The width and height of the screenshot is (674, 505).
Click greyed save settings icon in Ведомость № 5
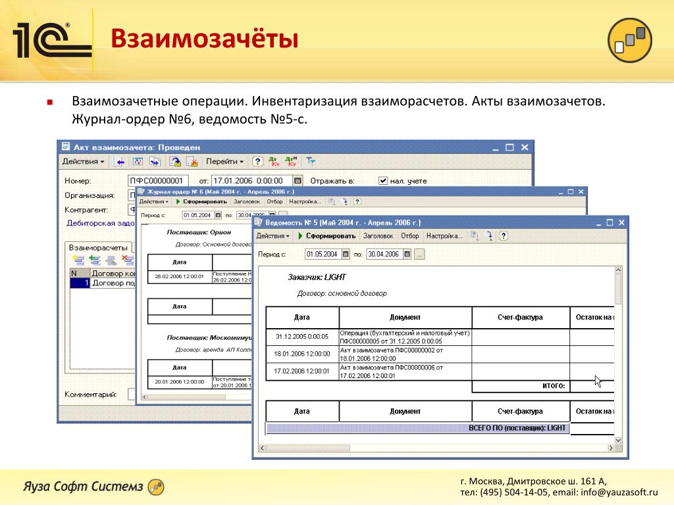point(474,236)
